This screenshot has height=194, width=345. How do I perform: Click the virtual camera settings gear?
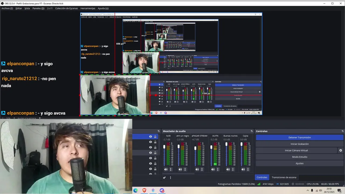coord(341,150)
